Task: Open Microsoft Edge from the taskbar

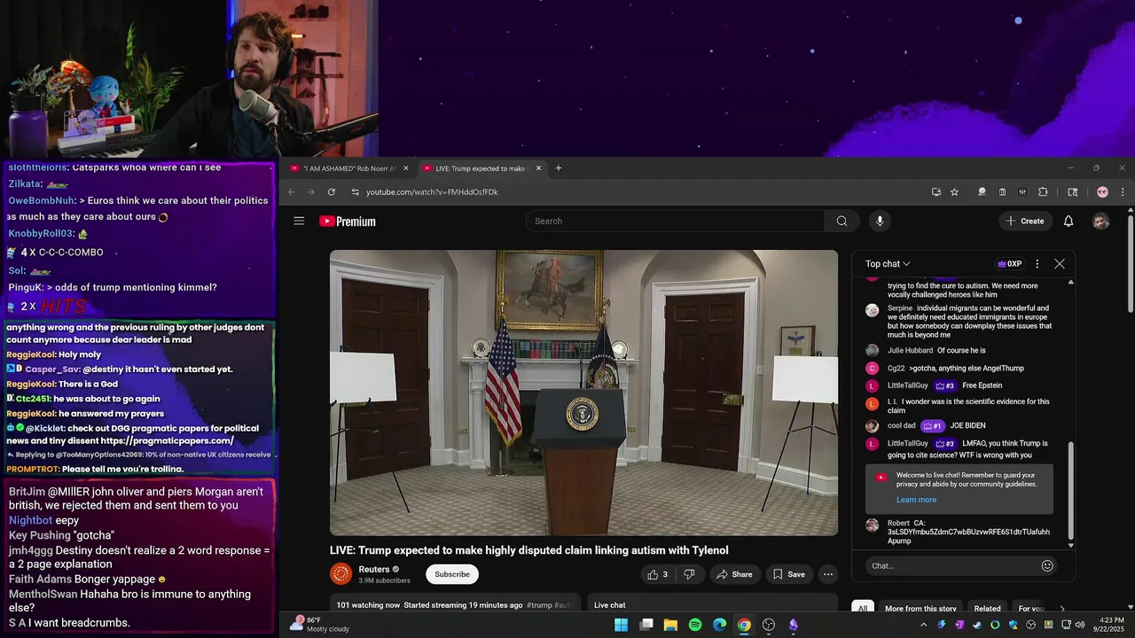Action: (719, 625)
